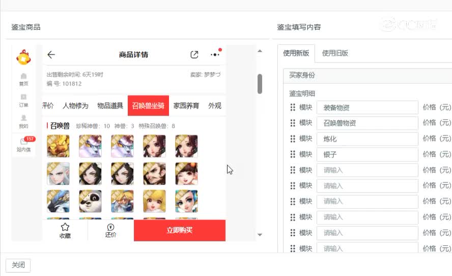452x276 pixels.
Task: Open 站内信 messages with 157 badge
Action: pos(23,145)
